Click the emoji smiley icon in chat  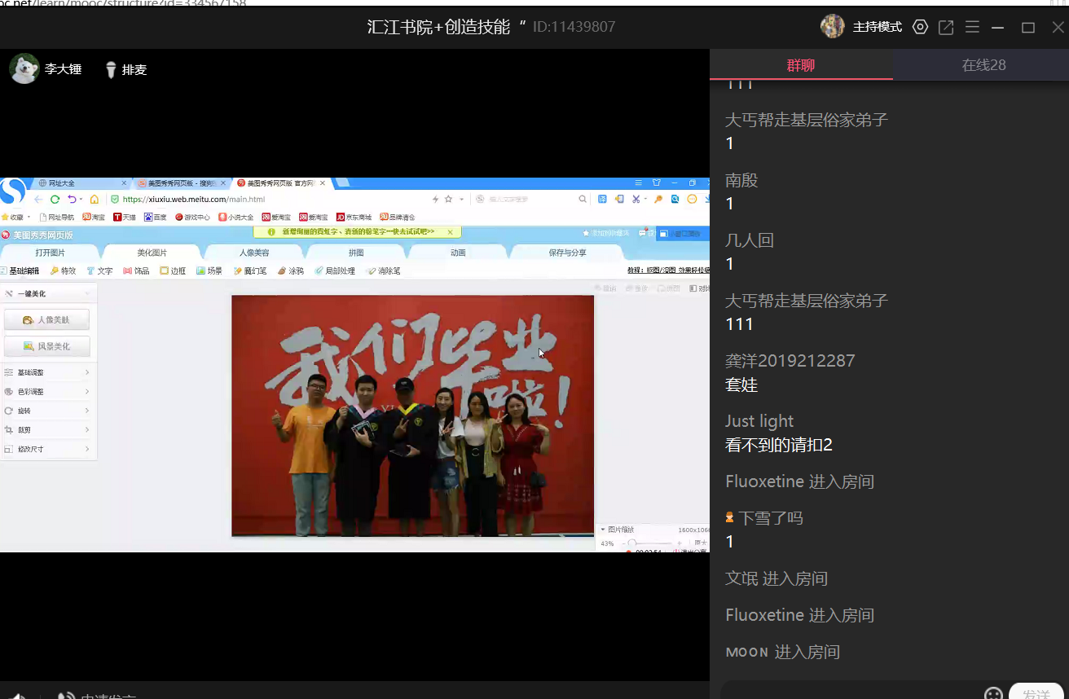click(x=993, y=694)
